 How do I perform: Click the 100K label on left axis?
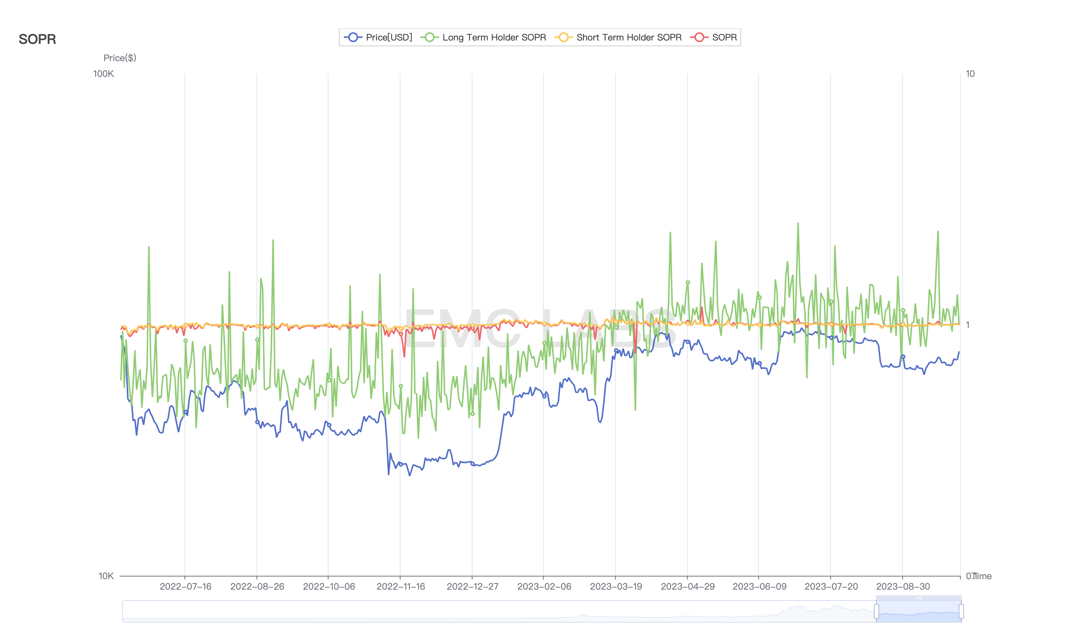coord(103,74)
